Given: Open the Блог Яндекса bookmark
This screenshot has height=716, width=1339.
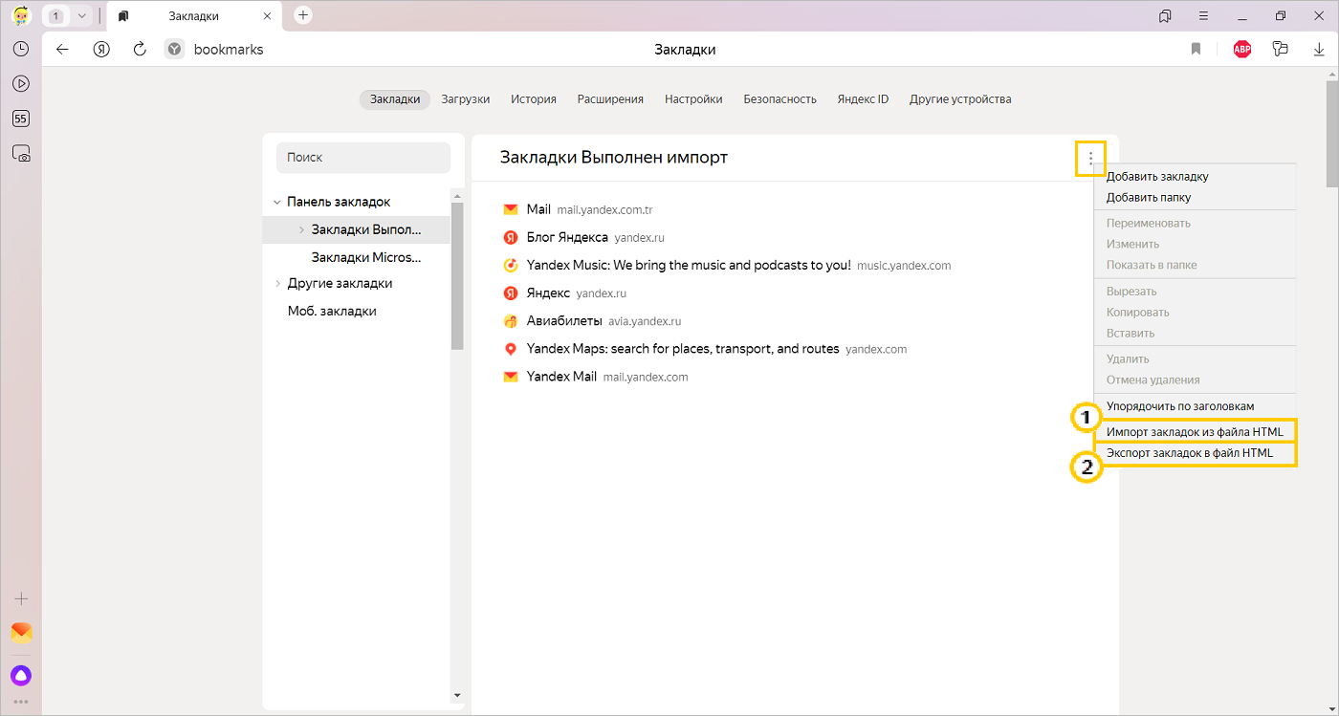Looking at the screenshot, I should (583, 237).
